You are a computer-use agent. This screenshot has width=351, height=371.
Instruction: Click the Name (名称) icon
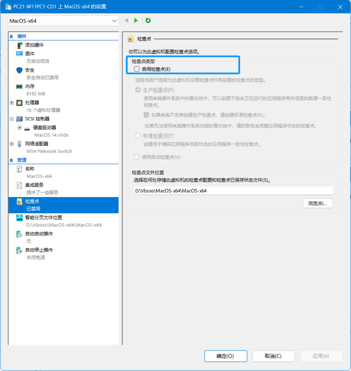(x=19, y=169)
